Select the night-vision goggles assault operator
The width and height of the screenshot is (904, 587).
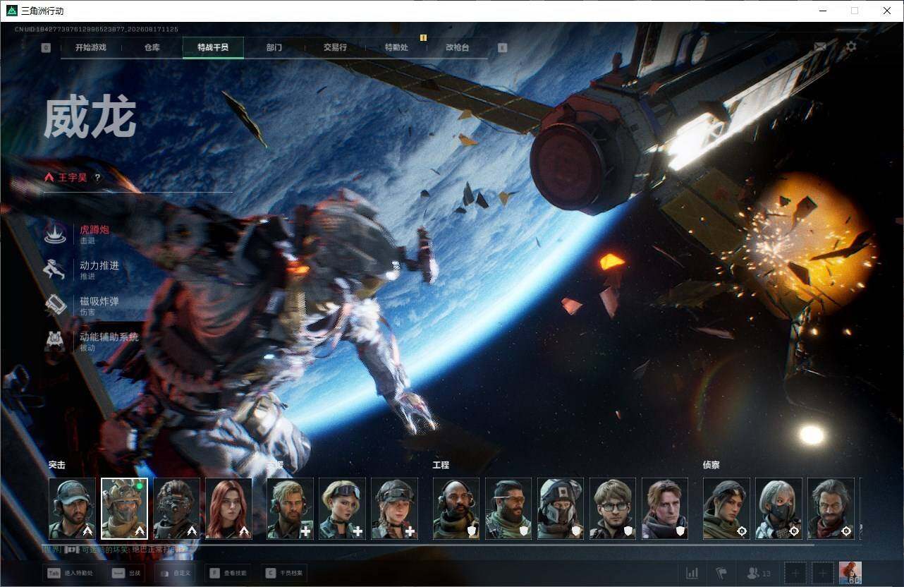coord(176,509)
